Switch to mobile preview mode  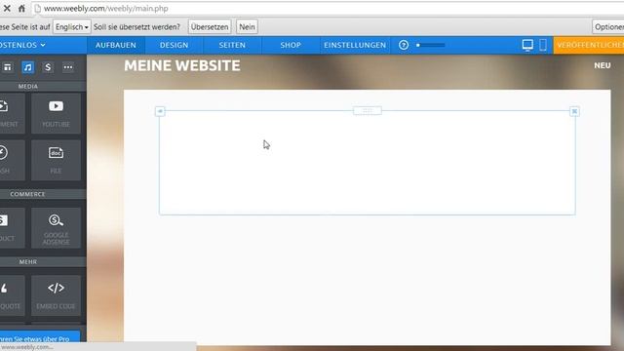pos(543,45)
